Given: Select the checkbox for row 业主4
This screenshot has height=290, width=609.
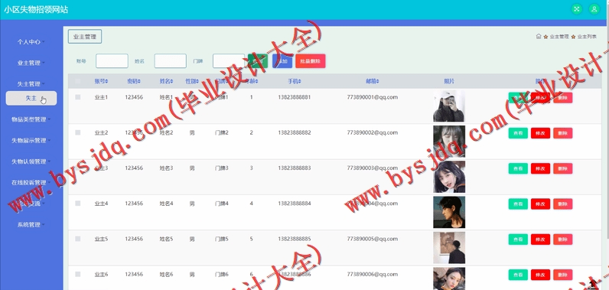Looking at the screenshot, I should 78,204.
